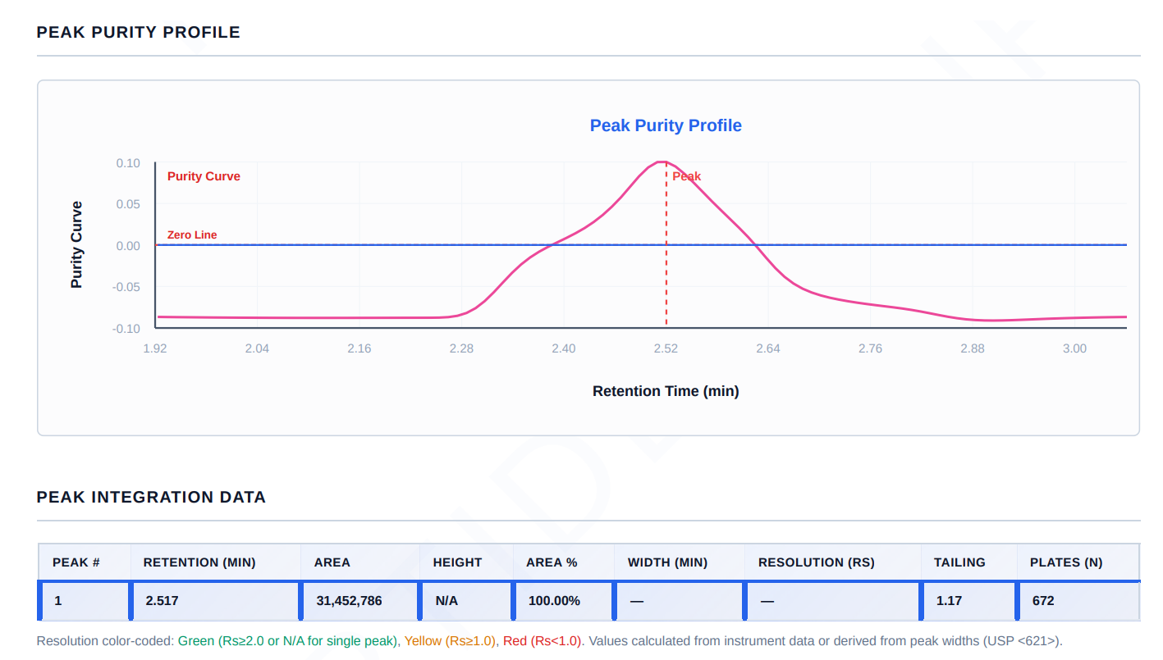Click the vertical Purity Curve axis title

[x=76, y=244]
